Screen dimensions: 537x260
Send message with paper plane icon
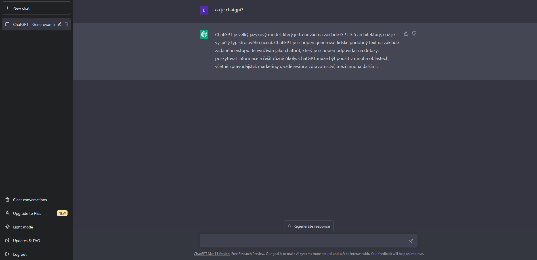coord(411,241)
